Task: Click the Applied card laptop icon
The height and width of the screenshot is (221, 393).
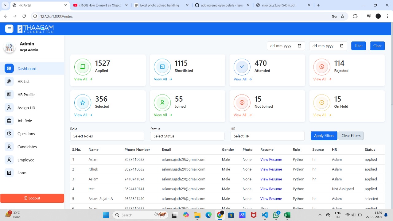Action: tap(83, 67)
